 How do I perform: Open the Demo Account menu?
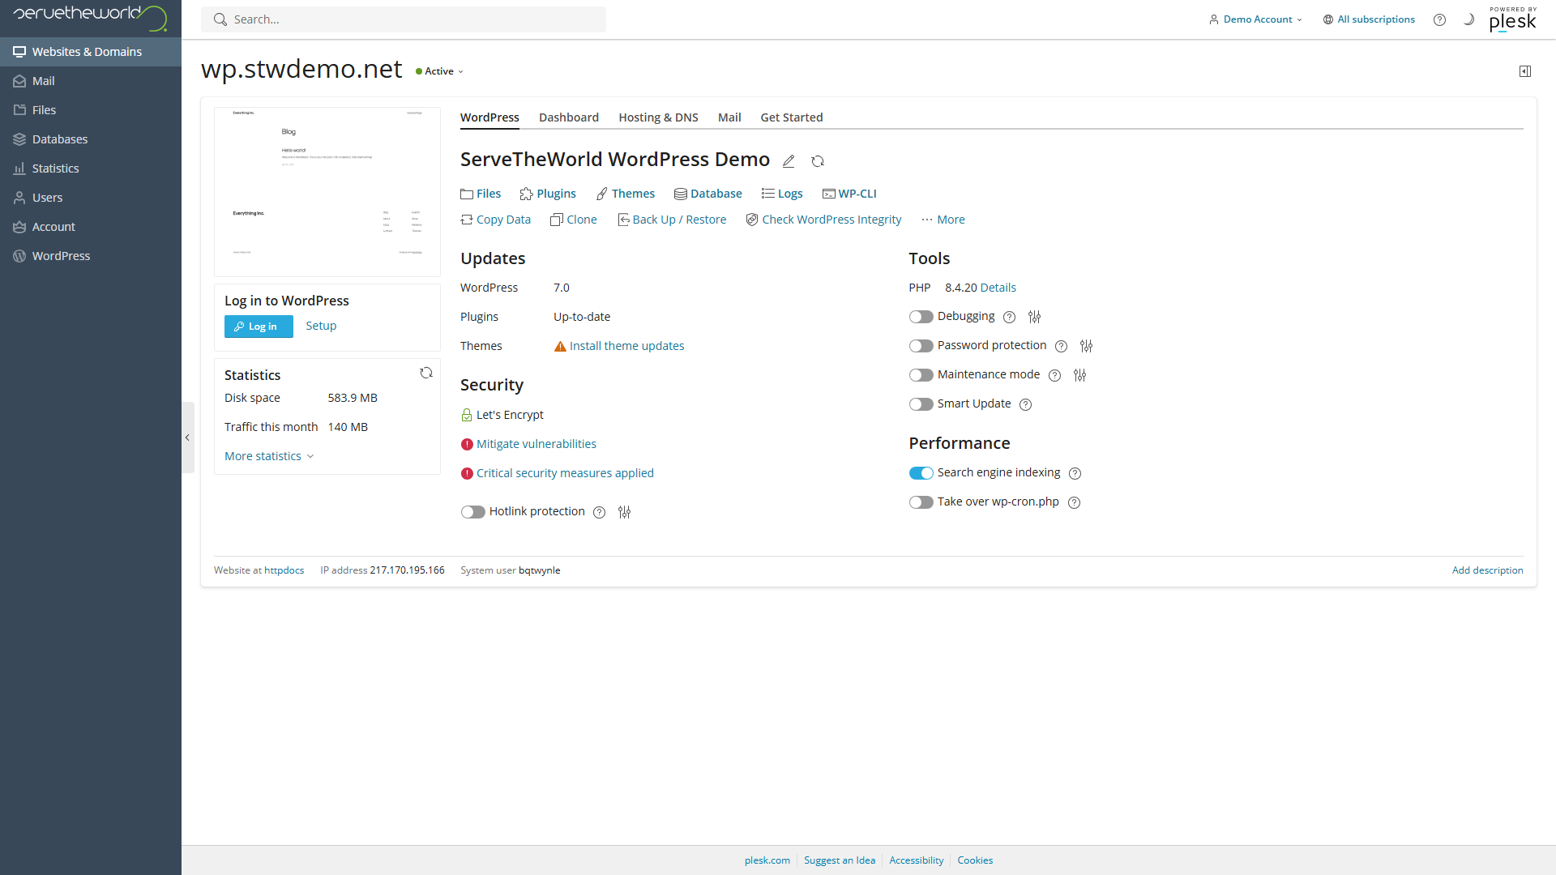[1255, 19]
